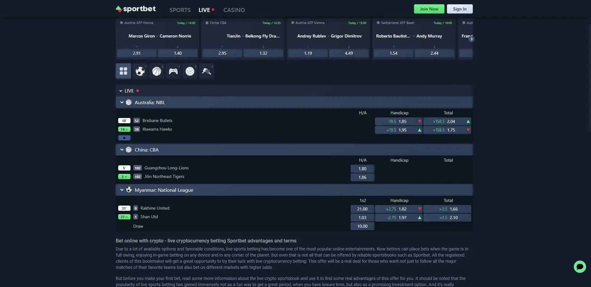The image size is (591, 287).
Task: Click the green 74 score progress indicator
Action: click(x=124, y=129)
